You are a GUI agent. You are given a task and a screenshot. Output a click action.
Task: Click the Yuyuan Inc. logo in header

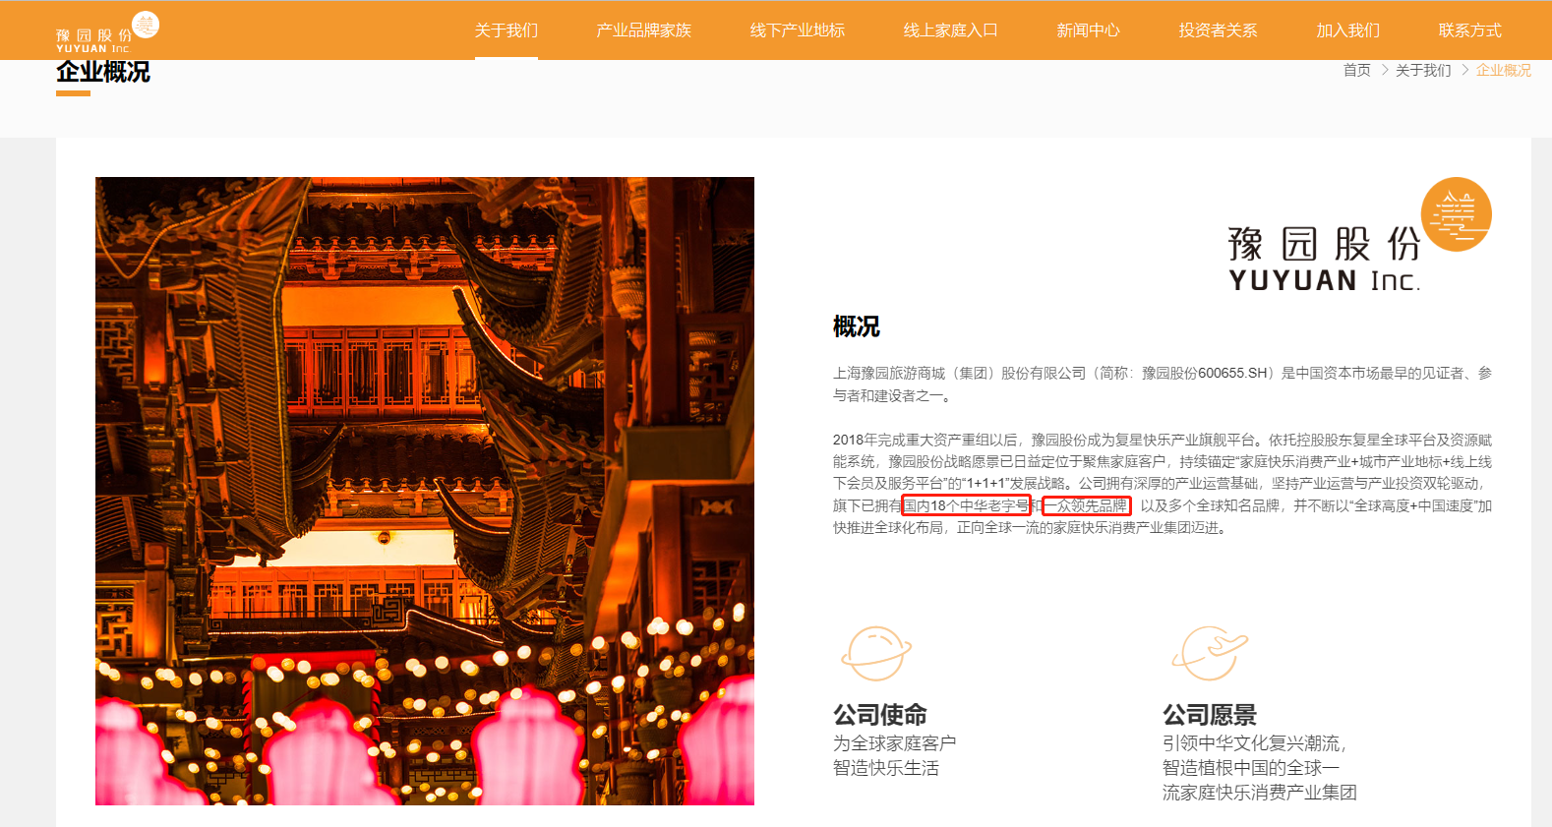pyautogui.click(x=107, y=32)
